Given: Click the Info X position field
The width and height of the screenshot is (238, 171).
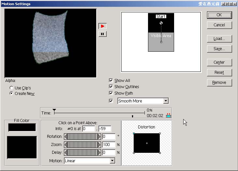Looking at the screenshot, I should click(89, 129).
